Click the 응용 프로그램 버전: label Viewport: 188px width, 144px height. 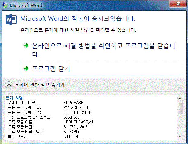[x=24, y=112]
